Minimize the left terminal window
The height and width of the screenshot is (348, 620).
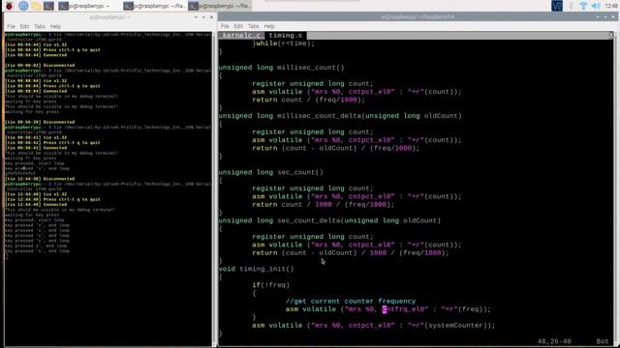196,17
